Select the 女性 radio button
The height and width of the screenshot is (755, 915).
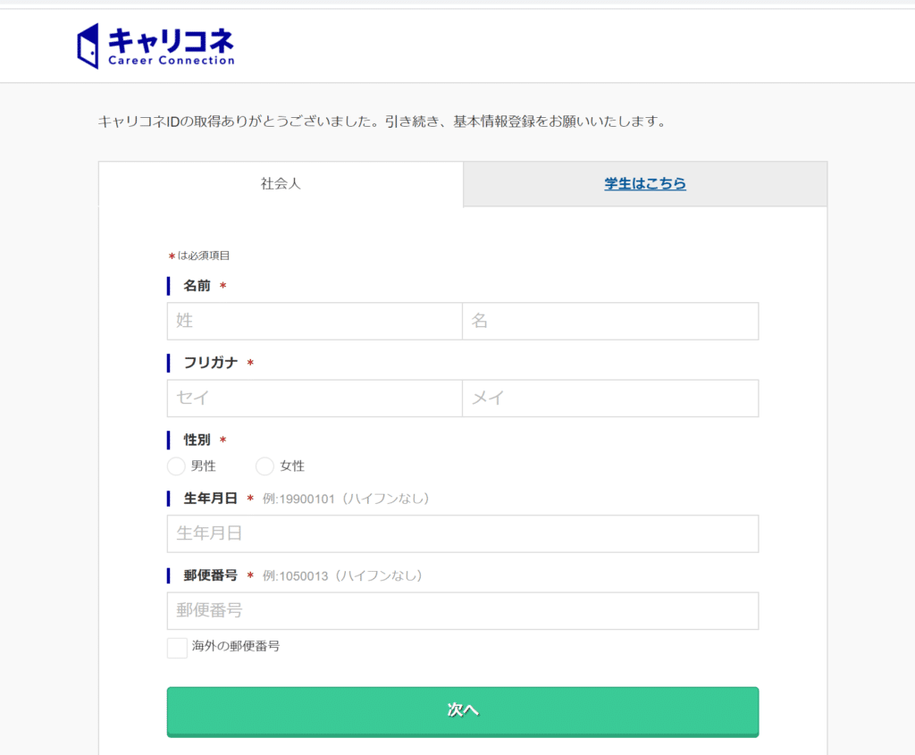[x=264, y=466]
